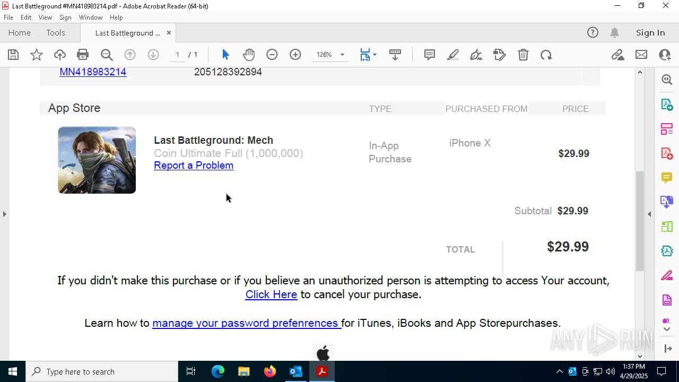Image resolution: width=679 pixels, height=382 pixels.
Task: Click the Click Here cancel purchase link
Action: [x=271, y=294]
